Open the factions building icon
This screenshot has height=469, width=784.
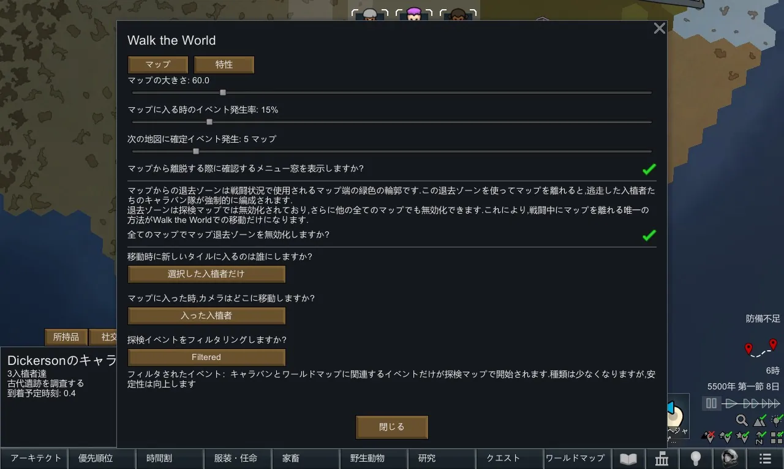point(662,459)
